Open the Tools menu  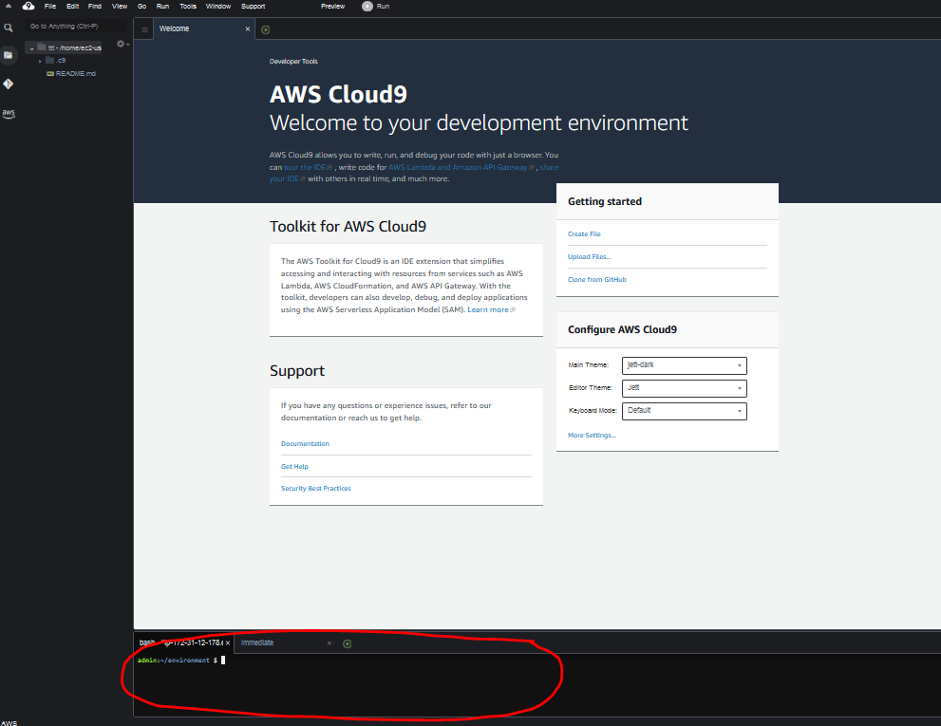coord(188,6)
